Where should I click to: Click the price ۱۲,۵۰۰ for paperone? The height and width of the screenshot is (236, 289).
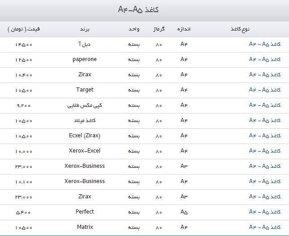[x=24, y=60]
